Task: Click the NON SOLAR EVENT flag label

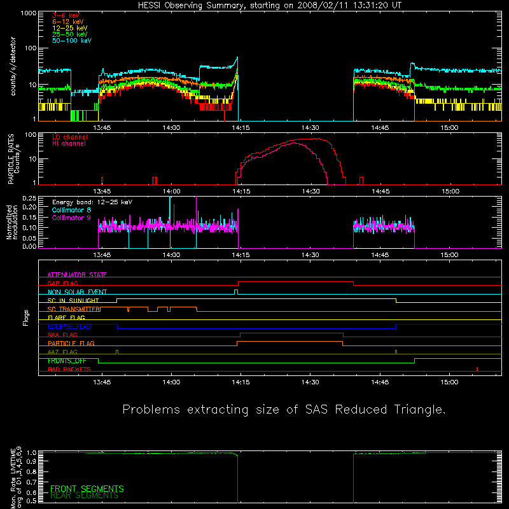Action: click(x=77, y=292)
